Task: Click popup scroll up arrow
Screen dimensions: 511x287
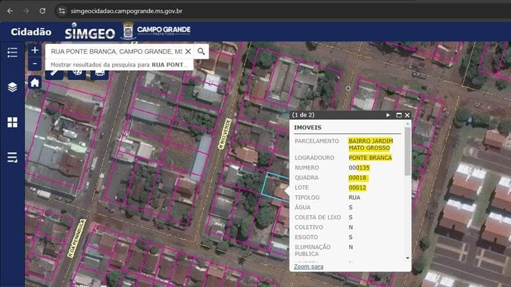Action: [x=408, y=124]
